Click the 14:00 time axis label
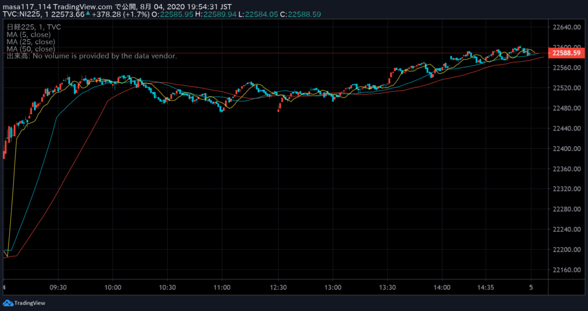588x311 pixels. [442, 288]
